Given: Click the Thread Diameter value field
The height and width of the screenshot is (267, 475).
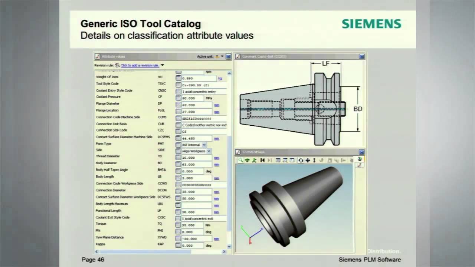Looking at the screenshot, I should [197, 158].
